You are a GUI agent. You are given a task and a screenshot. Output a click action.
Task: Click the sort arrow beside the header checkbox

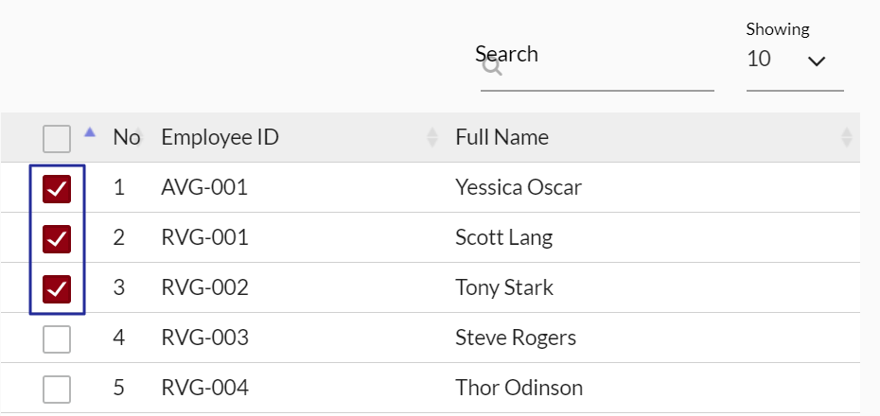click(90, 133)
